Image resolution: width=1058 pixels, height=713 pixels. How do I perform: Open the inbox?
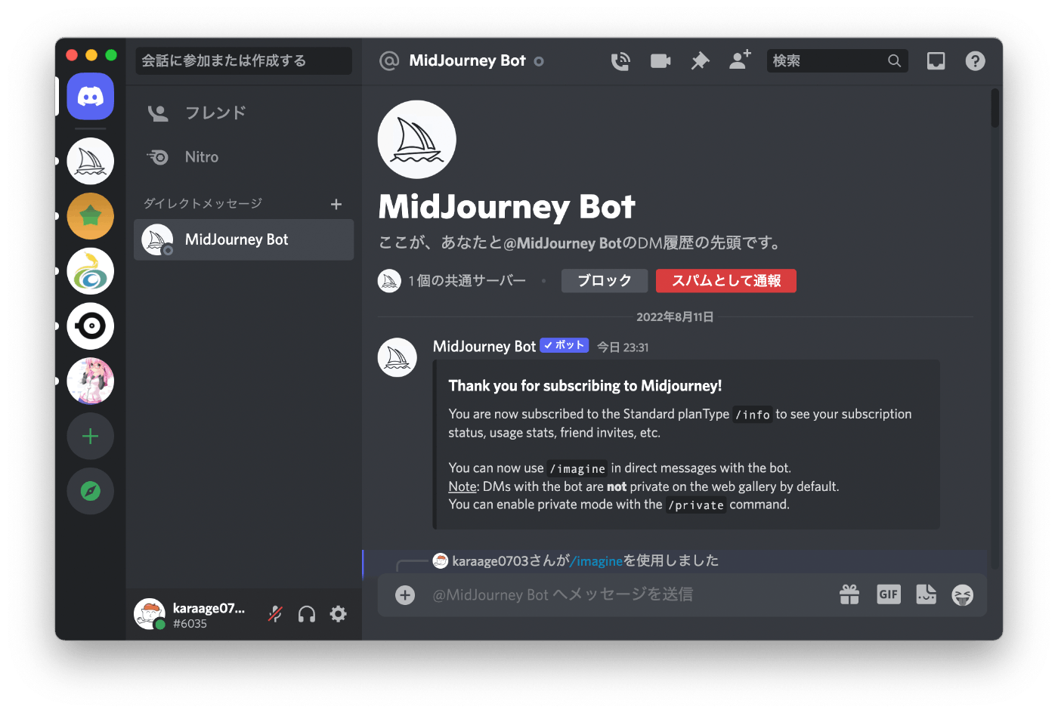[x=936, y=61]
